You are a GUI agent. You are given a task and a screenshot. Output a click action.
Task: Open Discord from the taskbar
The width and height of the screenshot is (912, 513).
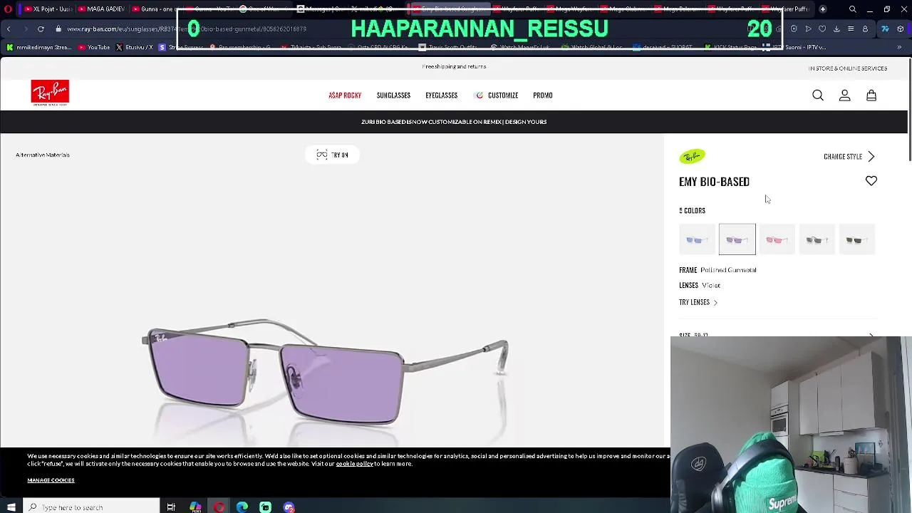289,507
